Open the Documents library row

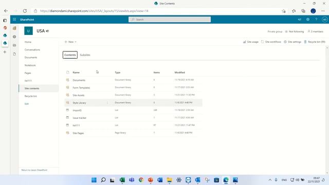[x=79, y=80]
